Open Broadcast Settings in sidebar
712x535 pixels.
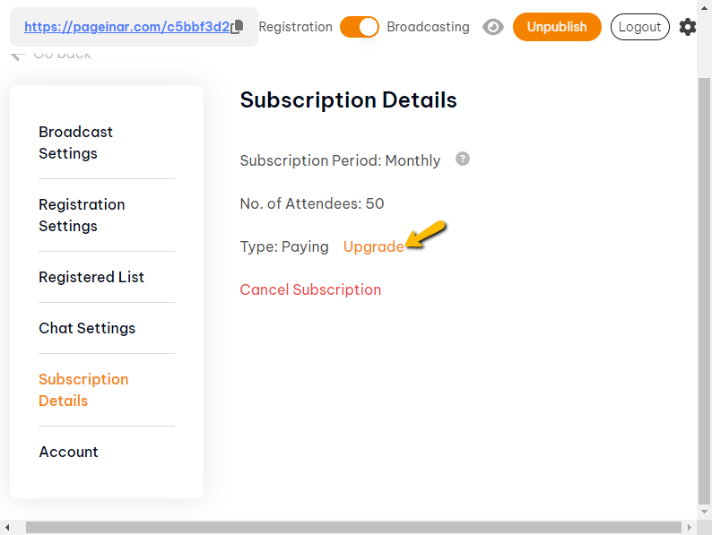click(x=75, y=142)
